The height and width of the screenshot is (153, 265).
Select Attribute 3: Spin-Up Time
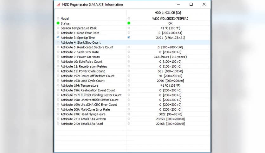(78, 38)
